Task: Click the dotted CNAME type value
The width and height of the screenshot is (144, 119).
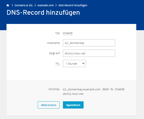Action: (x=68, y=33)
